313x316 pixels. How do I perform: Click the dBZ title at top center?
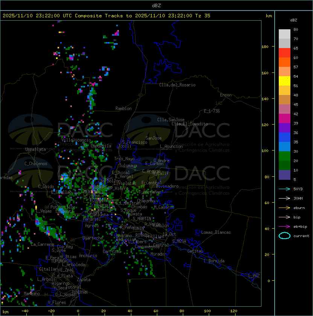156,5
